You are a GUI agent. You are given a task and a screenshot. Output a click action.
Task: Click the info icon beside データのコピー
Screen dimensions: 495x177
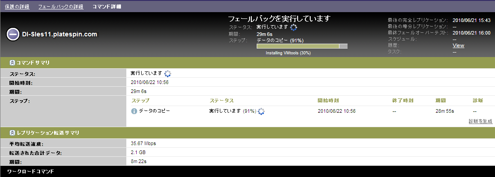(x=134, y=111)
